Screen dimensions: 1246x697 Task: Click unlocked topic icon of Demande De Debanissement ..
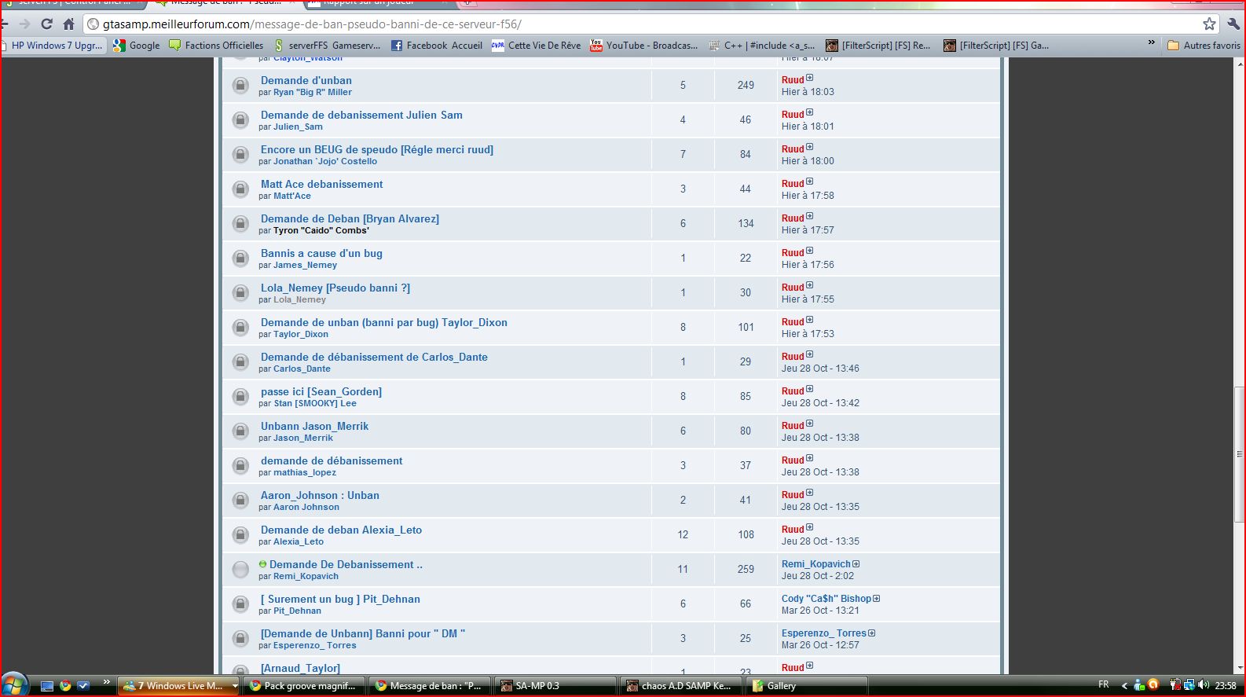240,569
